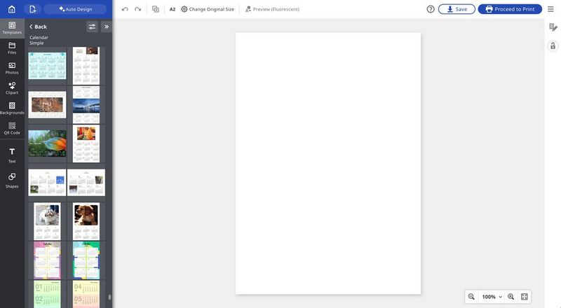
Task: Click the duplicate pages icon in toolbar
Action: click(155, 9)
